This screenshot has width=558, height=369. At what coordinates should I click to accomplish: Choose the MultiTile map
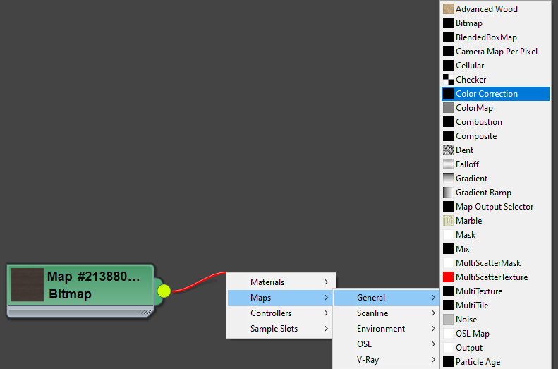click(495, 306)
